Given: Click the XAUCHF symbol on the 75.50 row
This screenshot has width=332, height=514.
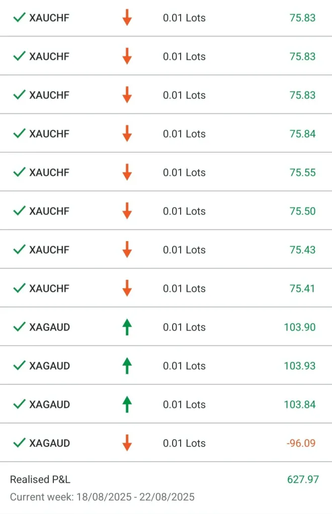Looking at the screenshot, I should 49,211.
